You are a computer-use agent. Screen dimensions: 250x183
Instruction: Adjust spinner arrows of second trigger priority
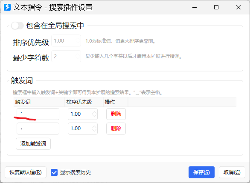(94, 129)
